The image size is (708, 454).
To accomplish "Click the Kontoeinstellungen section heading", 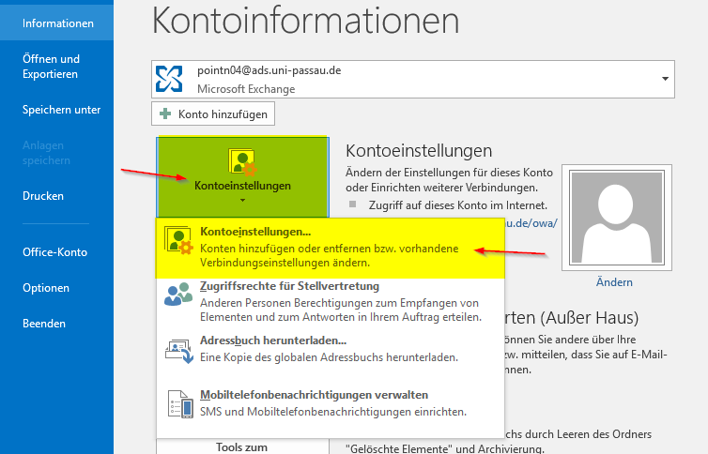I will point(419,151).
